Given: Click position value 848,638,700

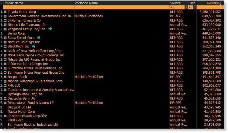Looking at the screenshot, I should tap(212, 16).
